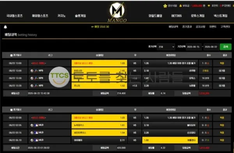Viewport: 234px width, 153px height.
Task: Click the '06/22 02:05' game time cell
Action: (x=15, y=125)
